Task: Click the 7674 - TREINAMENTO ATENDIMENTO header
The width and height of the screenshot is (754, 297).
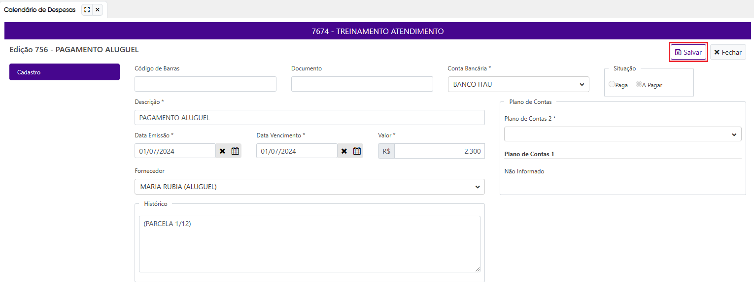Action: tap(377, 31)
